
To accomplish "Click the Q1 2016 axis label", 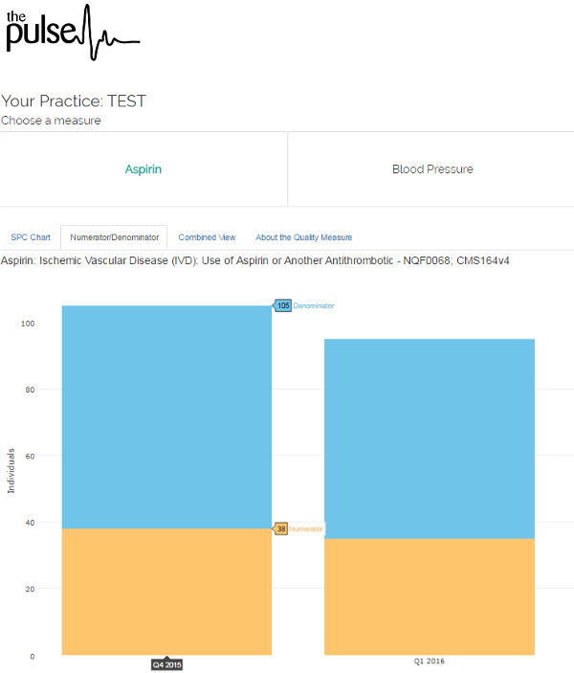I will point(430,662).
